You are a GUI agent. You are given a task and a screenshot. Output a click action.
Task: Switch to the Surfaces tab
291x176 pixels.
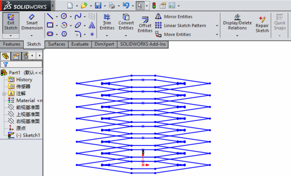(57, 44)
